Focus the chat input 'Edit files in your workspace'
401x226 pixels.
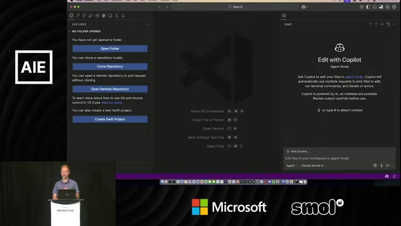339,158
